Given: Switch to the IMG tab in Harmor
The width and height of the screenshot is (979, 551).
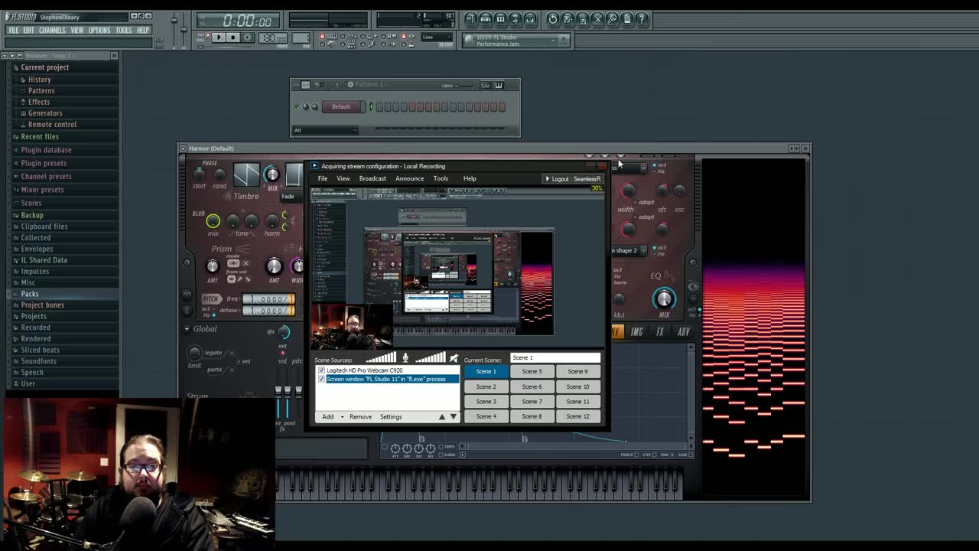Looking at the screenshot, I should coord(636,331).
